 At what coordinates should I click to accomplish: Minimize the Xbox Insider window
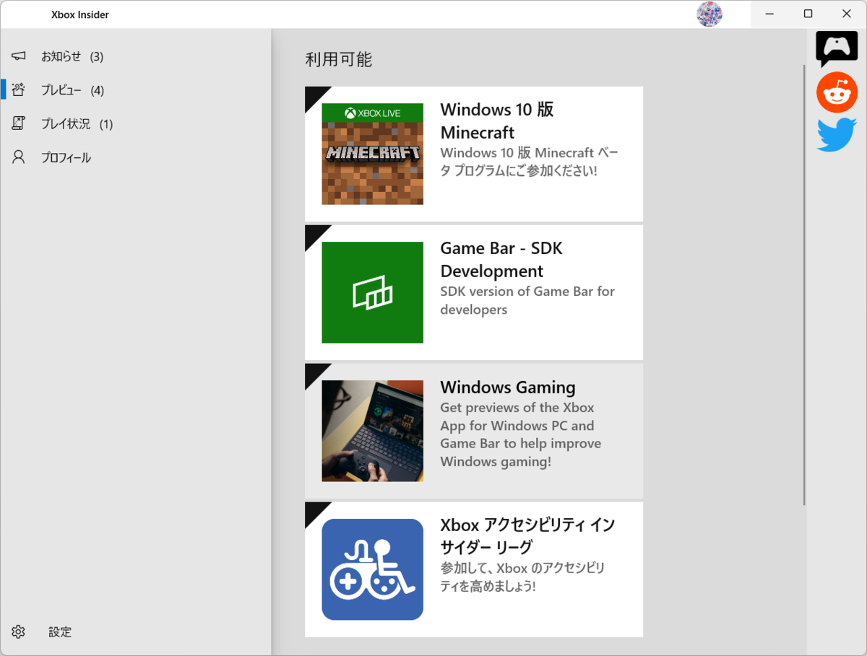click(x=770, y=14)
